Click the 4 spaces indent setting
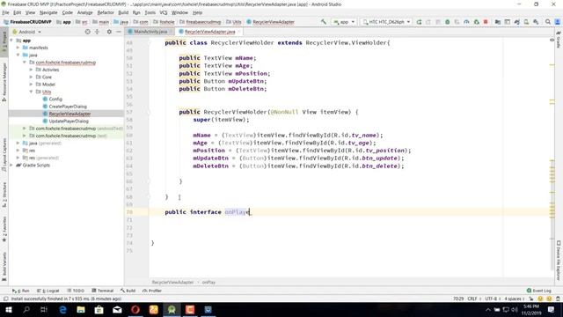The width and height of the screenshot is (563, 317). 514,299
